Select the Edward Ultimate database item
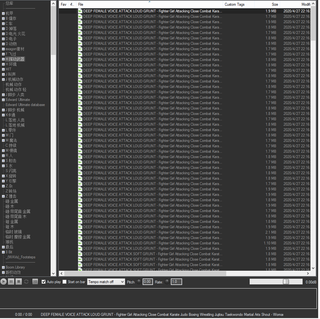Screen dimensions: 320x319 [25, 105]
